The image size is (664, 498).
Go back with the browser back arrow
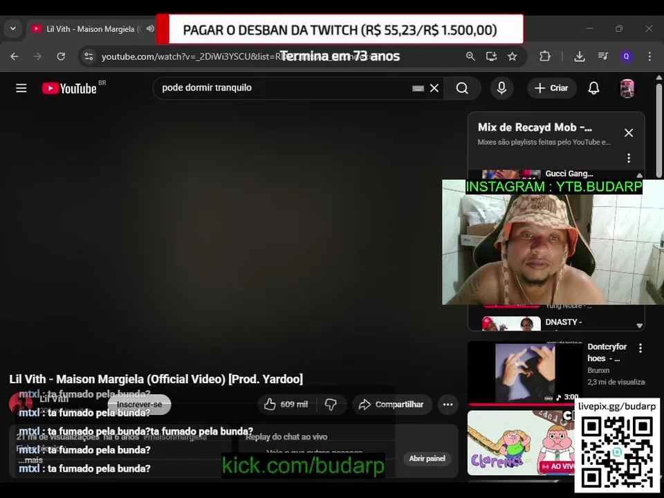15,56
